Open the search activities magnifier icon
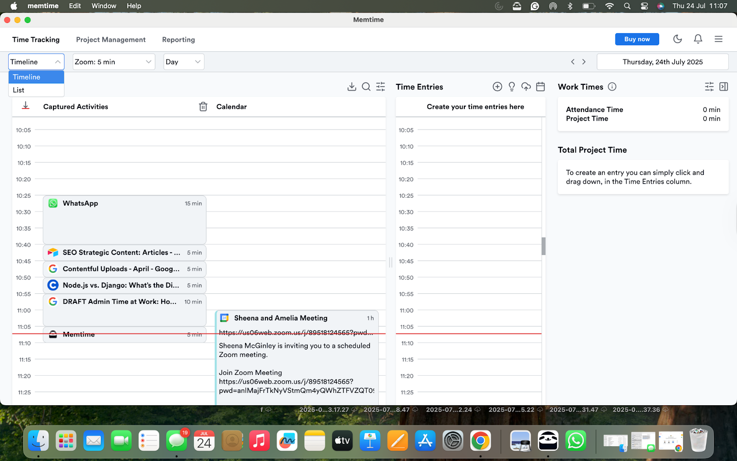The height and width of the screenshot is (461, 737). [x=366, y=87]
